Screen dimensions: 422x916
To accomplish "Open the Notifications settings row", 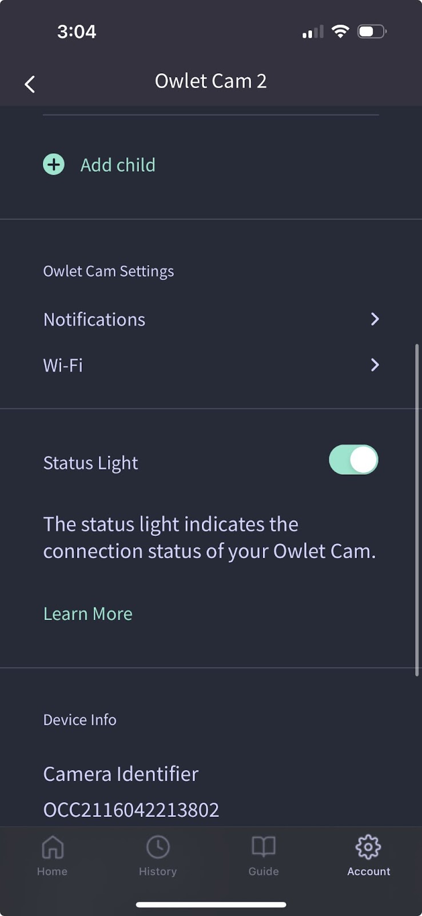I will [211, 319].
